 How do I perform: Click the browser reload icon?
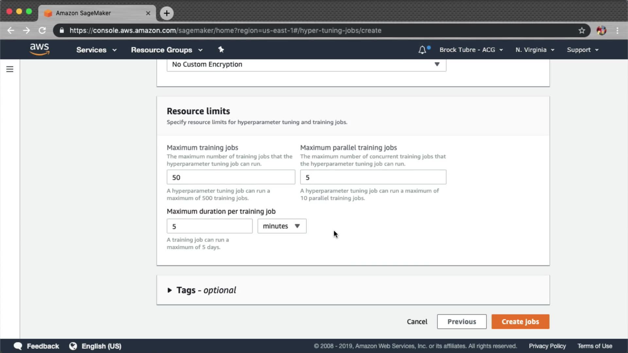[x=42, y=30]
